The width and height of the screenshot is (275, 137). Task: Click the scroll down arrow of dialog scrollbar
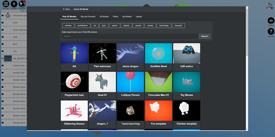247,129
